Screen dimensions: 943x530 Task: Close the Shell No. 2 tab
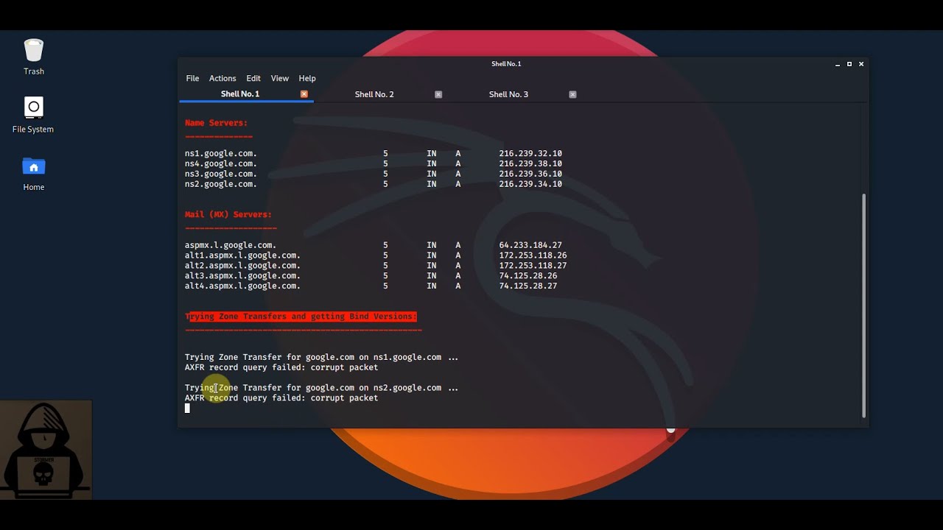point(438,94)
